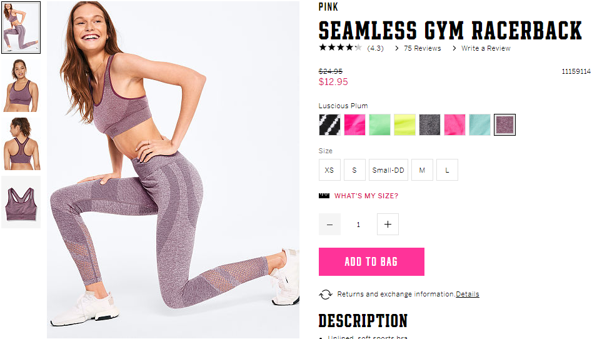Open returns Details link
This screenshot has width=597, height=339.
pyautogui.click(x=468, y=294)
